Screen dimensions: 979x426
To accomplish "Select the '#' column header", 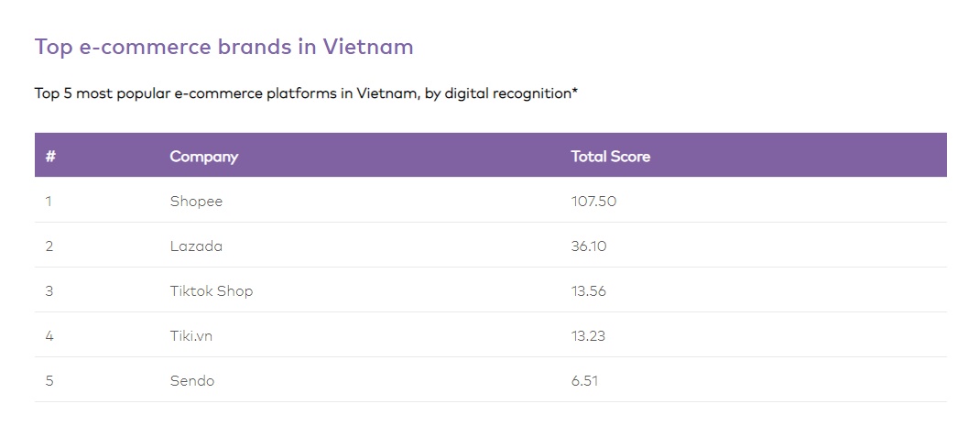I will pyautogui.click(x=50, y=156).
